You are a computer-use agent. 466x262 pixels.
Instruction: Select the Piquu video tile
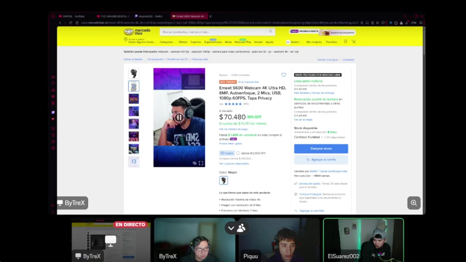[x=279, y=240]
